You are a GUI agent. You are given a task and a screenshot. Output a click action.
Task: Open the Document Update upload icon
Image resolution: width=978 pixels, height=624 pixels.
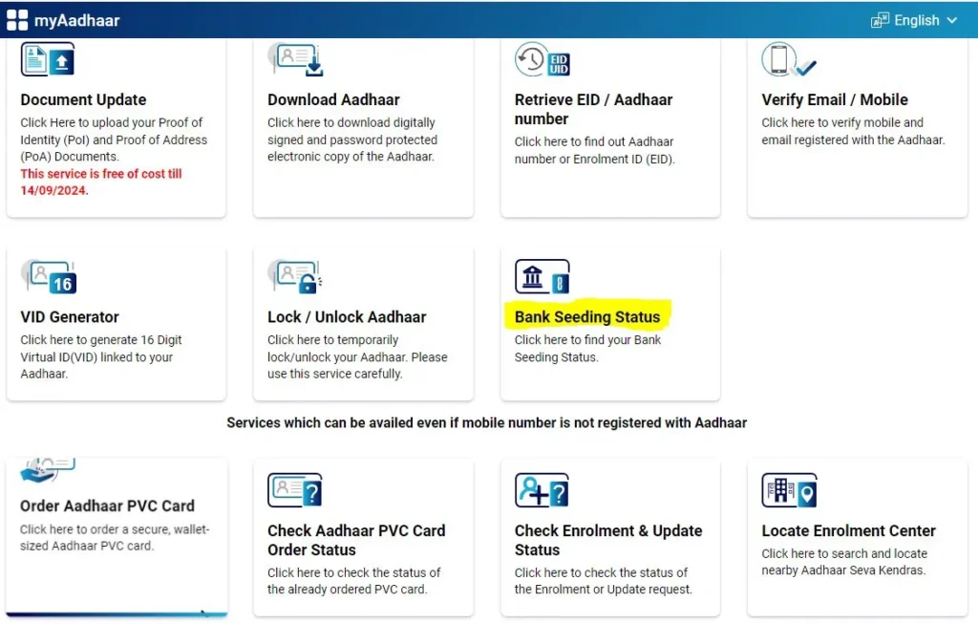(48, 60)
